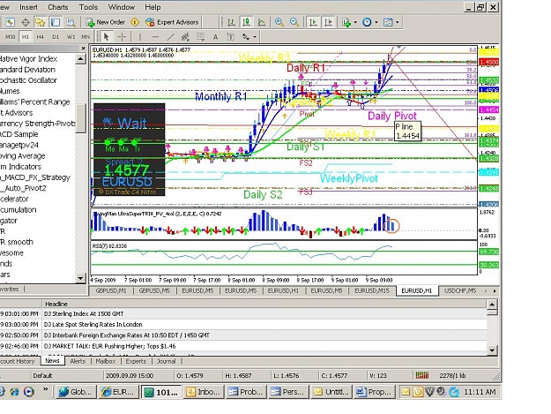The width and height of the screenshot is (551, 414).
Task: Click Navigator scrollbar up arrow
Action: 80,59
